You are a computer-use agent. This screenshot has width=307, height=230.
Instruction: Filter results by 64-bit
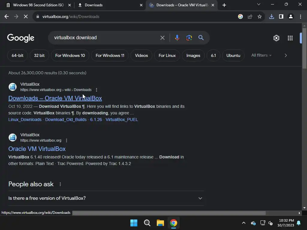pyautogui.click(x=17, y=55)
